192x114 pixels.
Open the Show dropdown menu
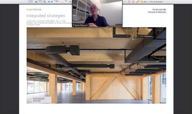tap(146, 2)
